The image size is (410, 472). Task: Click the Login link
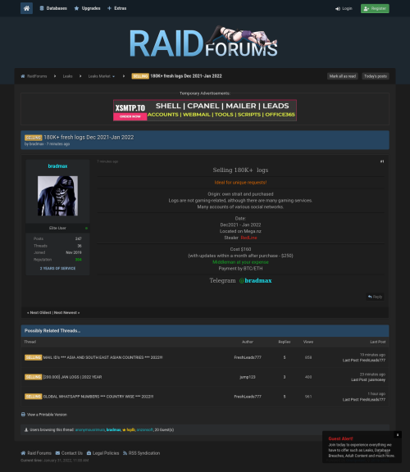344,8
